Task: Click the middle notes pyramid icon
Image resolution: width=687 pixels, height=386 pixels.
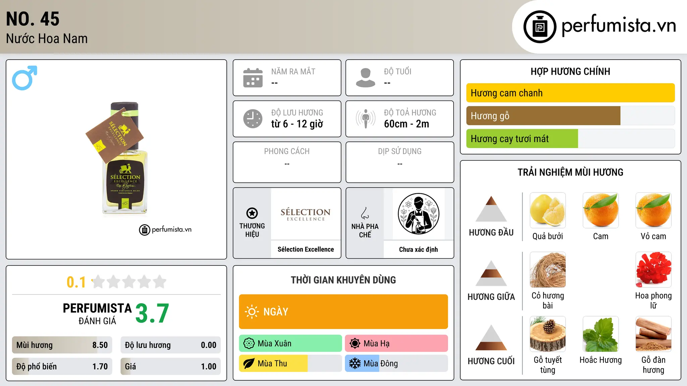Action: (x=491, y=273)
